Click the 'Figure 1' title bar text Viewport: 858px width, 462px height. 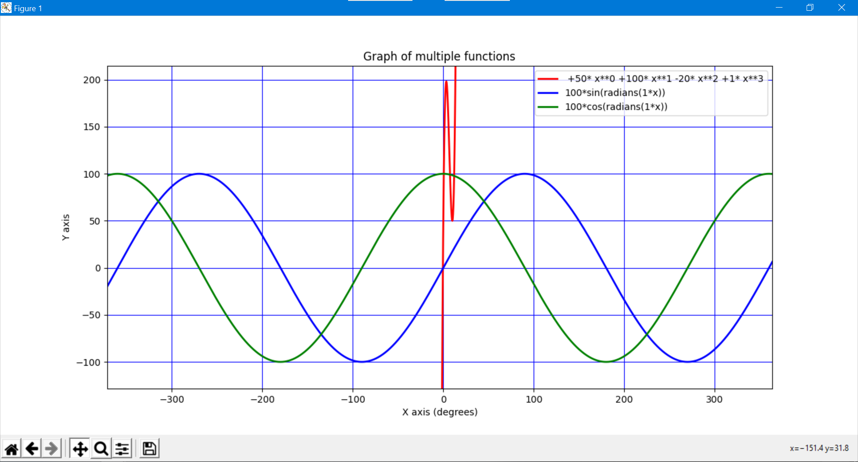coord(28,8)
